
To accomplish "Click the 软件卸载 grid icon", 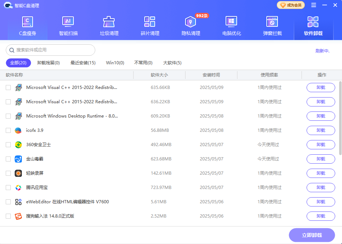I will pyautogui.click(x=313, y=22).
